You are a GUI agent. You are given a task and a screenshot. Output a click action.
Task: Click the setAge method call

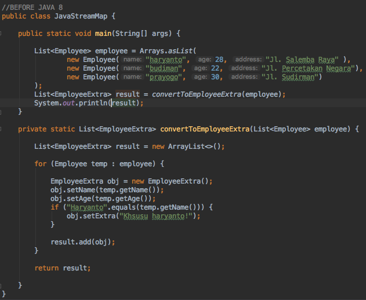(79, 199)
